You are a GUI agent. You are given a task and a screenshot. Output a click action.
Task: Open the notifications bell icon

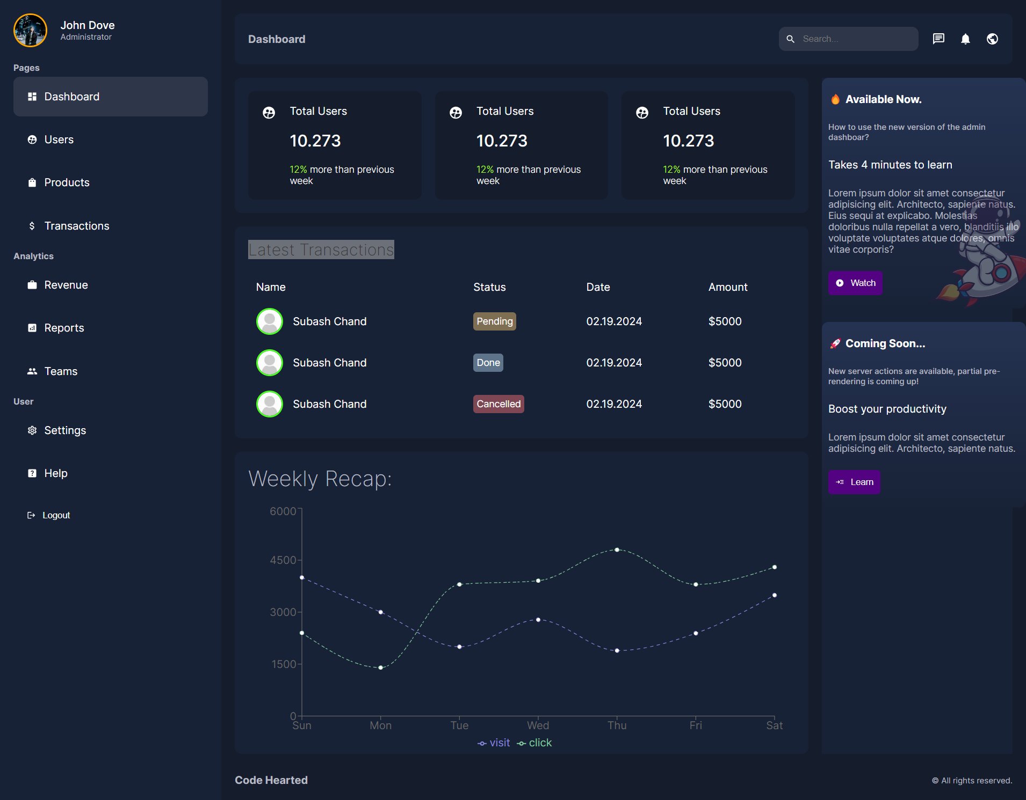(965, 39)
